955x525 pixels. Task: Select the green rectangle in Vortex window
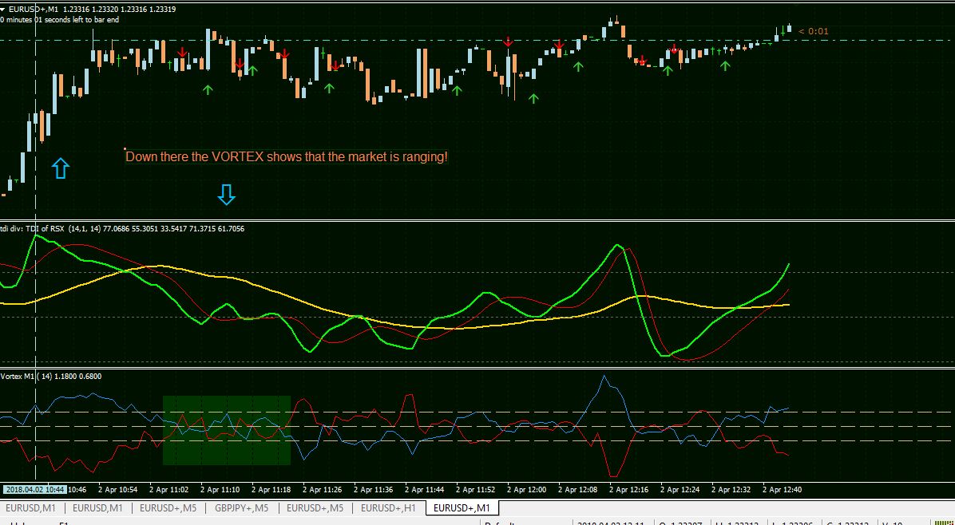(227, 431)
